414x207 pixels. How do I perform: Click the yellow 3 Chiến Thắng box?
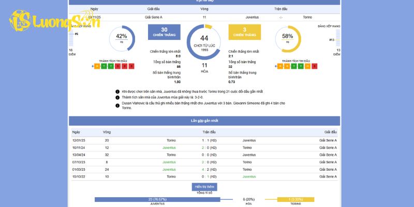[244, 32]
